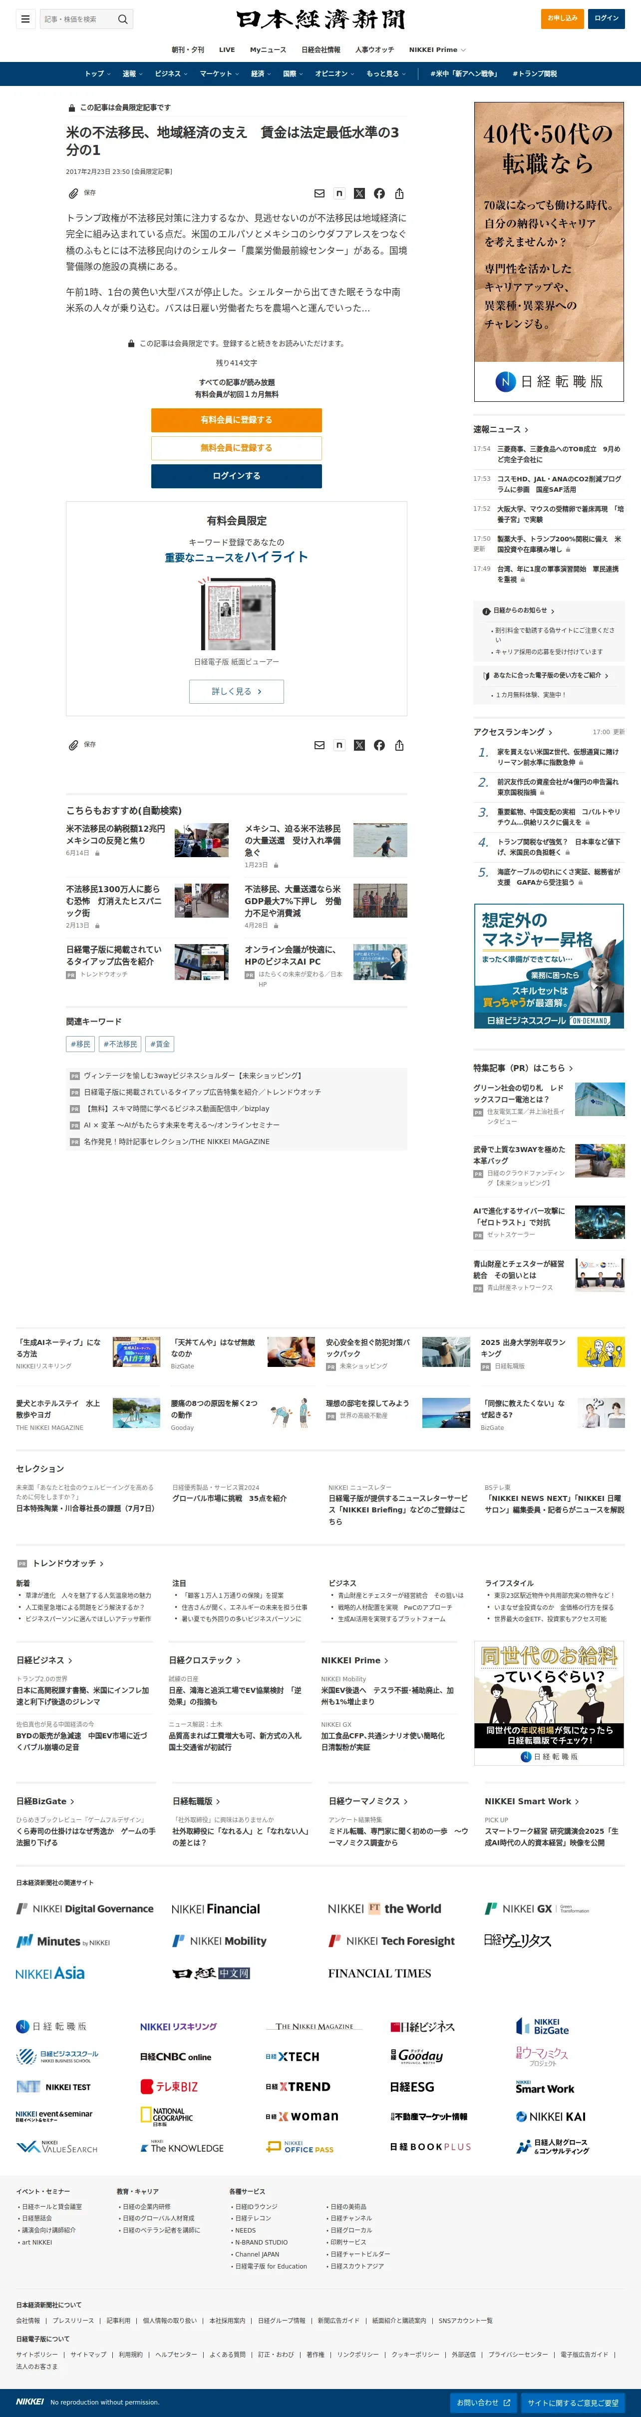Screen dimensions: 641x2417
Task: Open the share icon under the article date
Action: 399,193
